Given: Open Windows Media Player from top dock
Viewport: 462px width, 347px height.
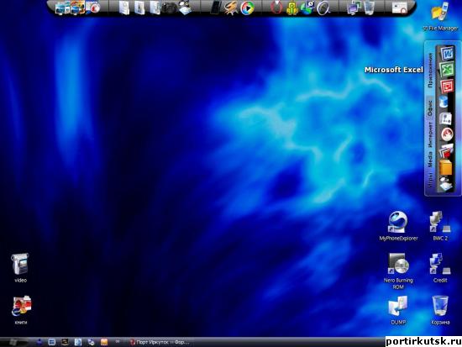Looking at the screenshot, I should tap(247, 8).
